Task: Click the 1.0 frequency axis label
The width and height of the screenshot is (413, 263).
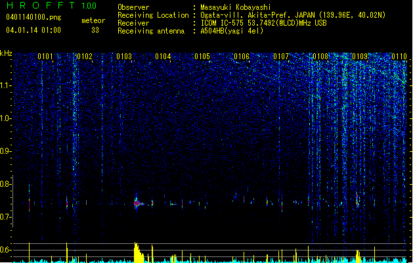Action: click(x=6, y=118)
